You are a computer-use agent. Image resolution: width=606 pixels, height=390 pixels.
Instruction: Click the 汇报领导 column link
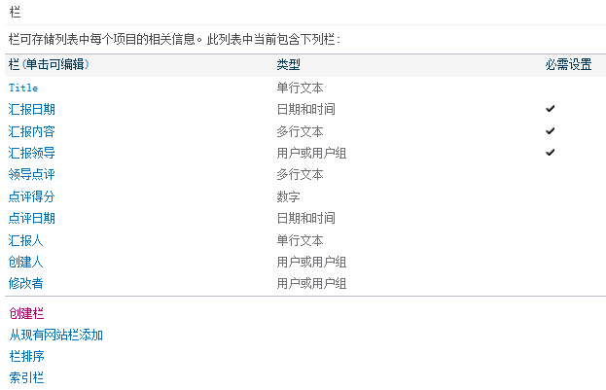(x=32, y=153)
